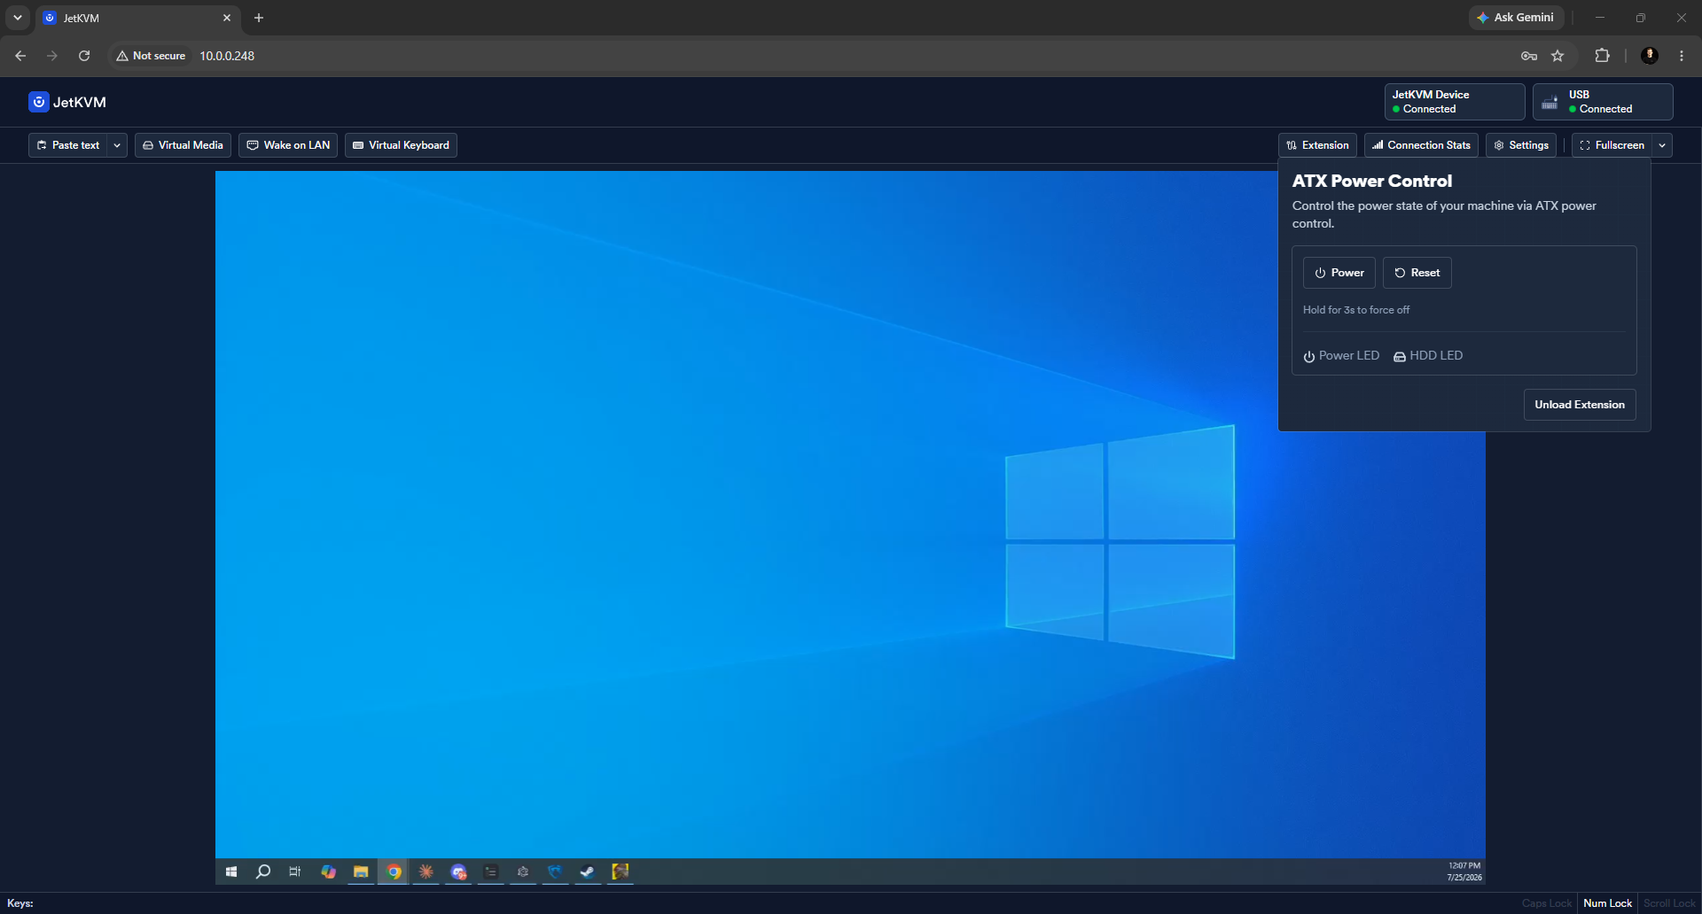Open the Chrome profile avatar
1702x914 pixels.
click(x=1650, y=56)
